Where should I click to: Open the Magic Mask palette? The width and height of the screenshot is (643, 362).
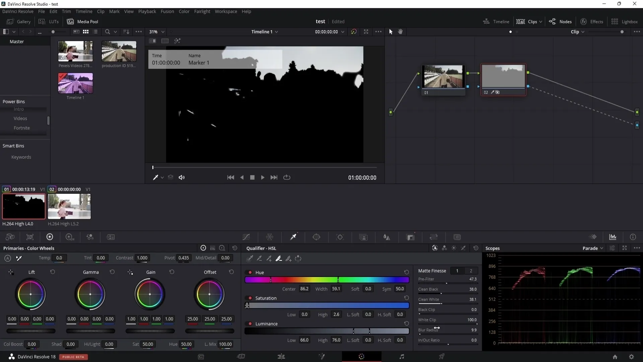(363, 237)
